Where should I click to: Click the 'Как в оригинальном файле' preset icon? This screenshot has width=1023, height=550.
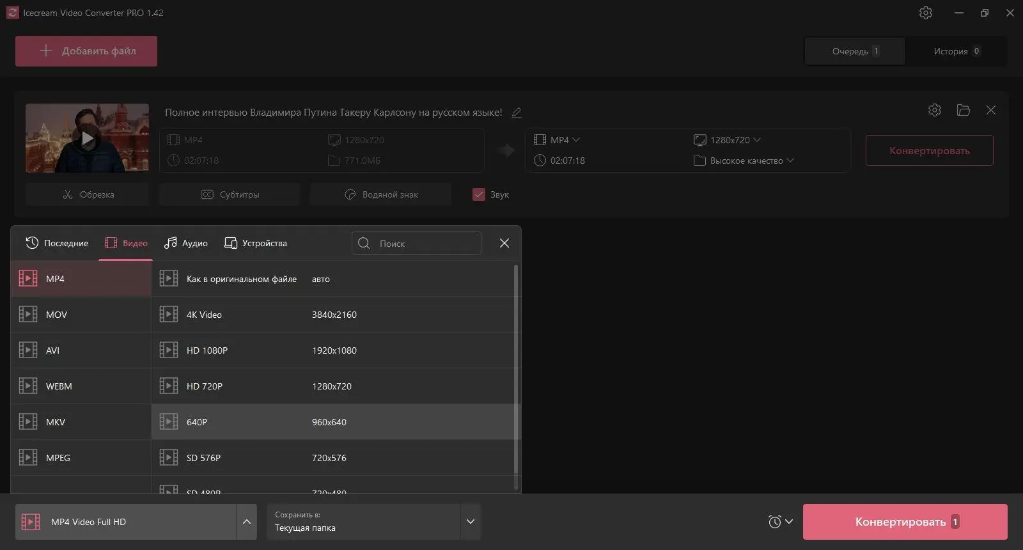169,278
